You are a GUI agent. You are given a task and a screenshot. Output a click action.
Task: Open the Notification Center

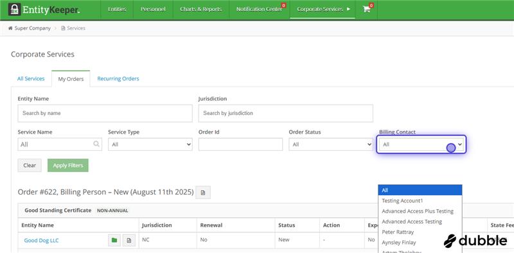click(x=260, y=9)
